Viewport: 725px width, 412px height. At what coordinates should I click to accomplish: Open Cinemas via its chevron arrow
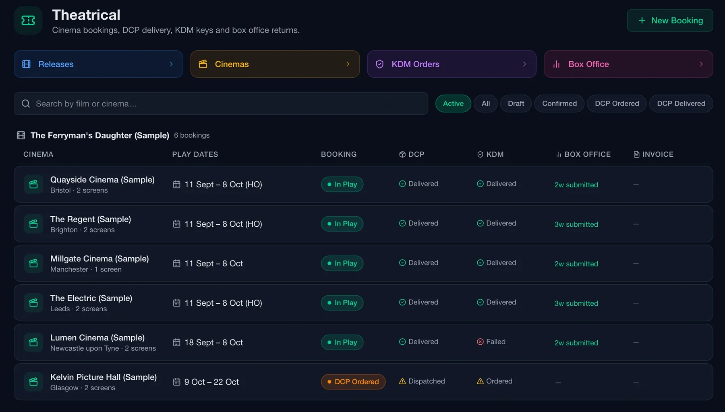348,64
